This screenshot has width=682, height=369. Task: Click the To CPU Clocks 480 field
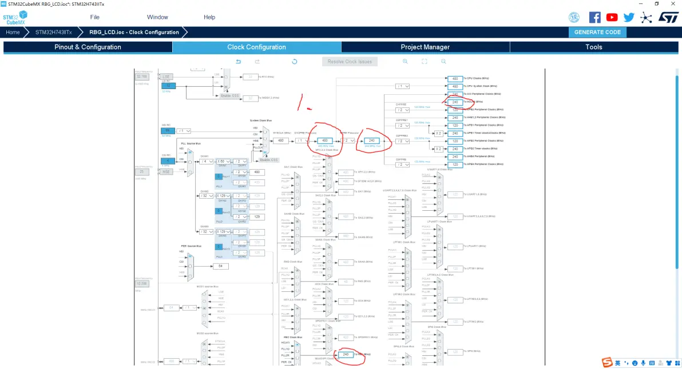[x=455, y=79]
